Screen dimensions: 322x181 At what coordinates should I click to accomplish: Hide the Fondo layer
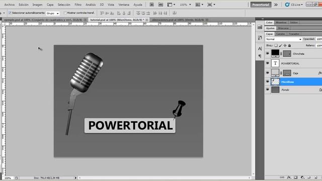pyautogui.click(x=267, y=89)
